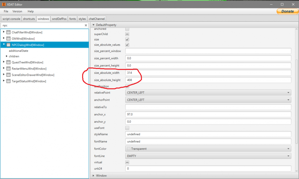Click the XDAT Editor title bar icon
This screenshot has height=179, width=299.
point(4,4)
